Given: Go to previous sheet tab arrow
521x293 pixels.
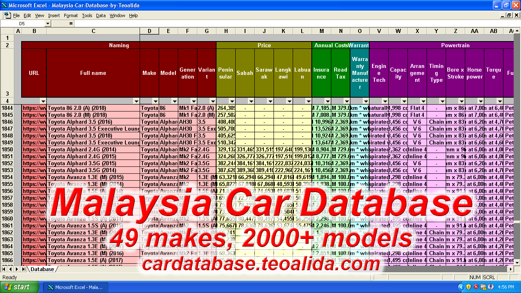Looking at the screenshot, I should pos(10,269).
